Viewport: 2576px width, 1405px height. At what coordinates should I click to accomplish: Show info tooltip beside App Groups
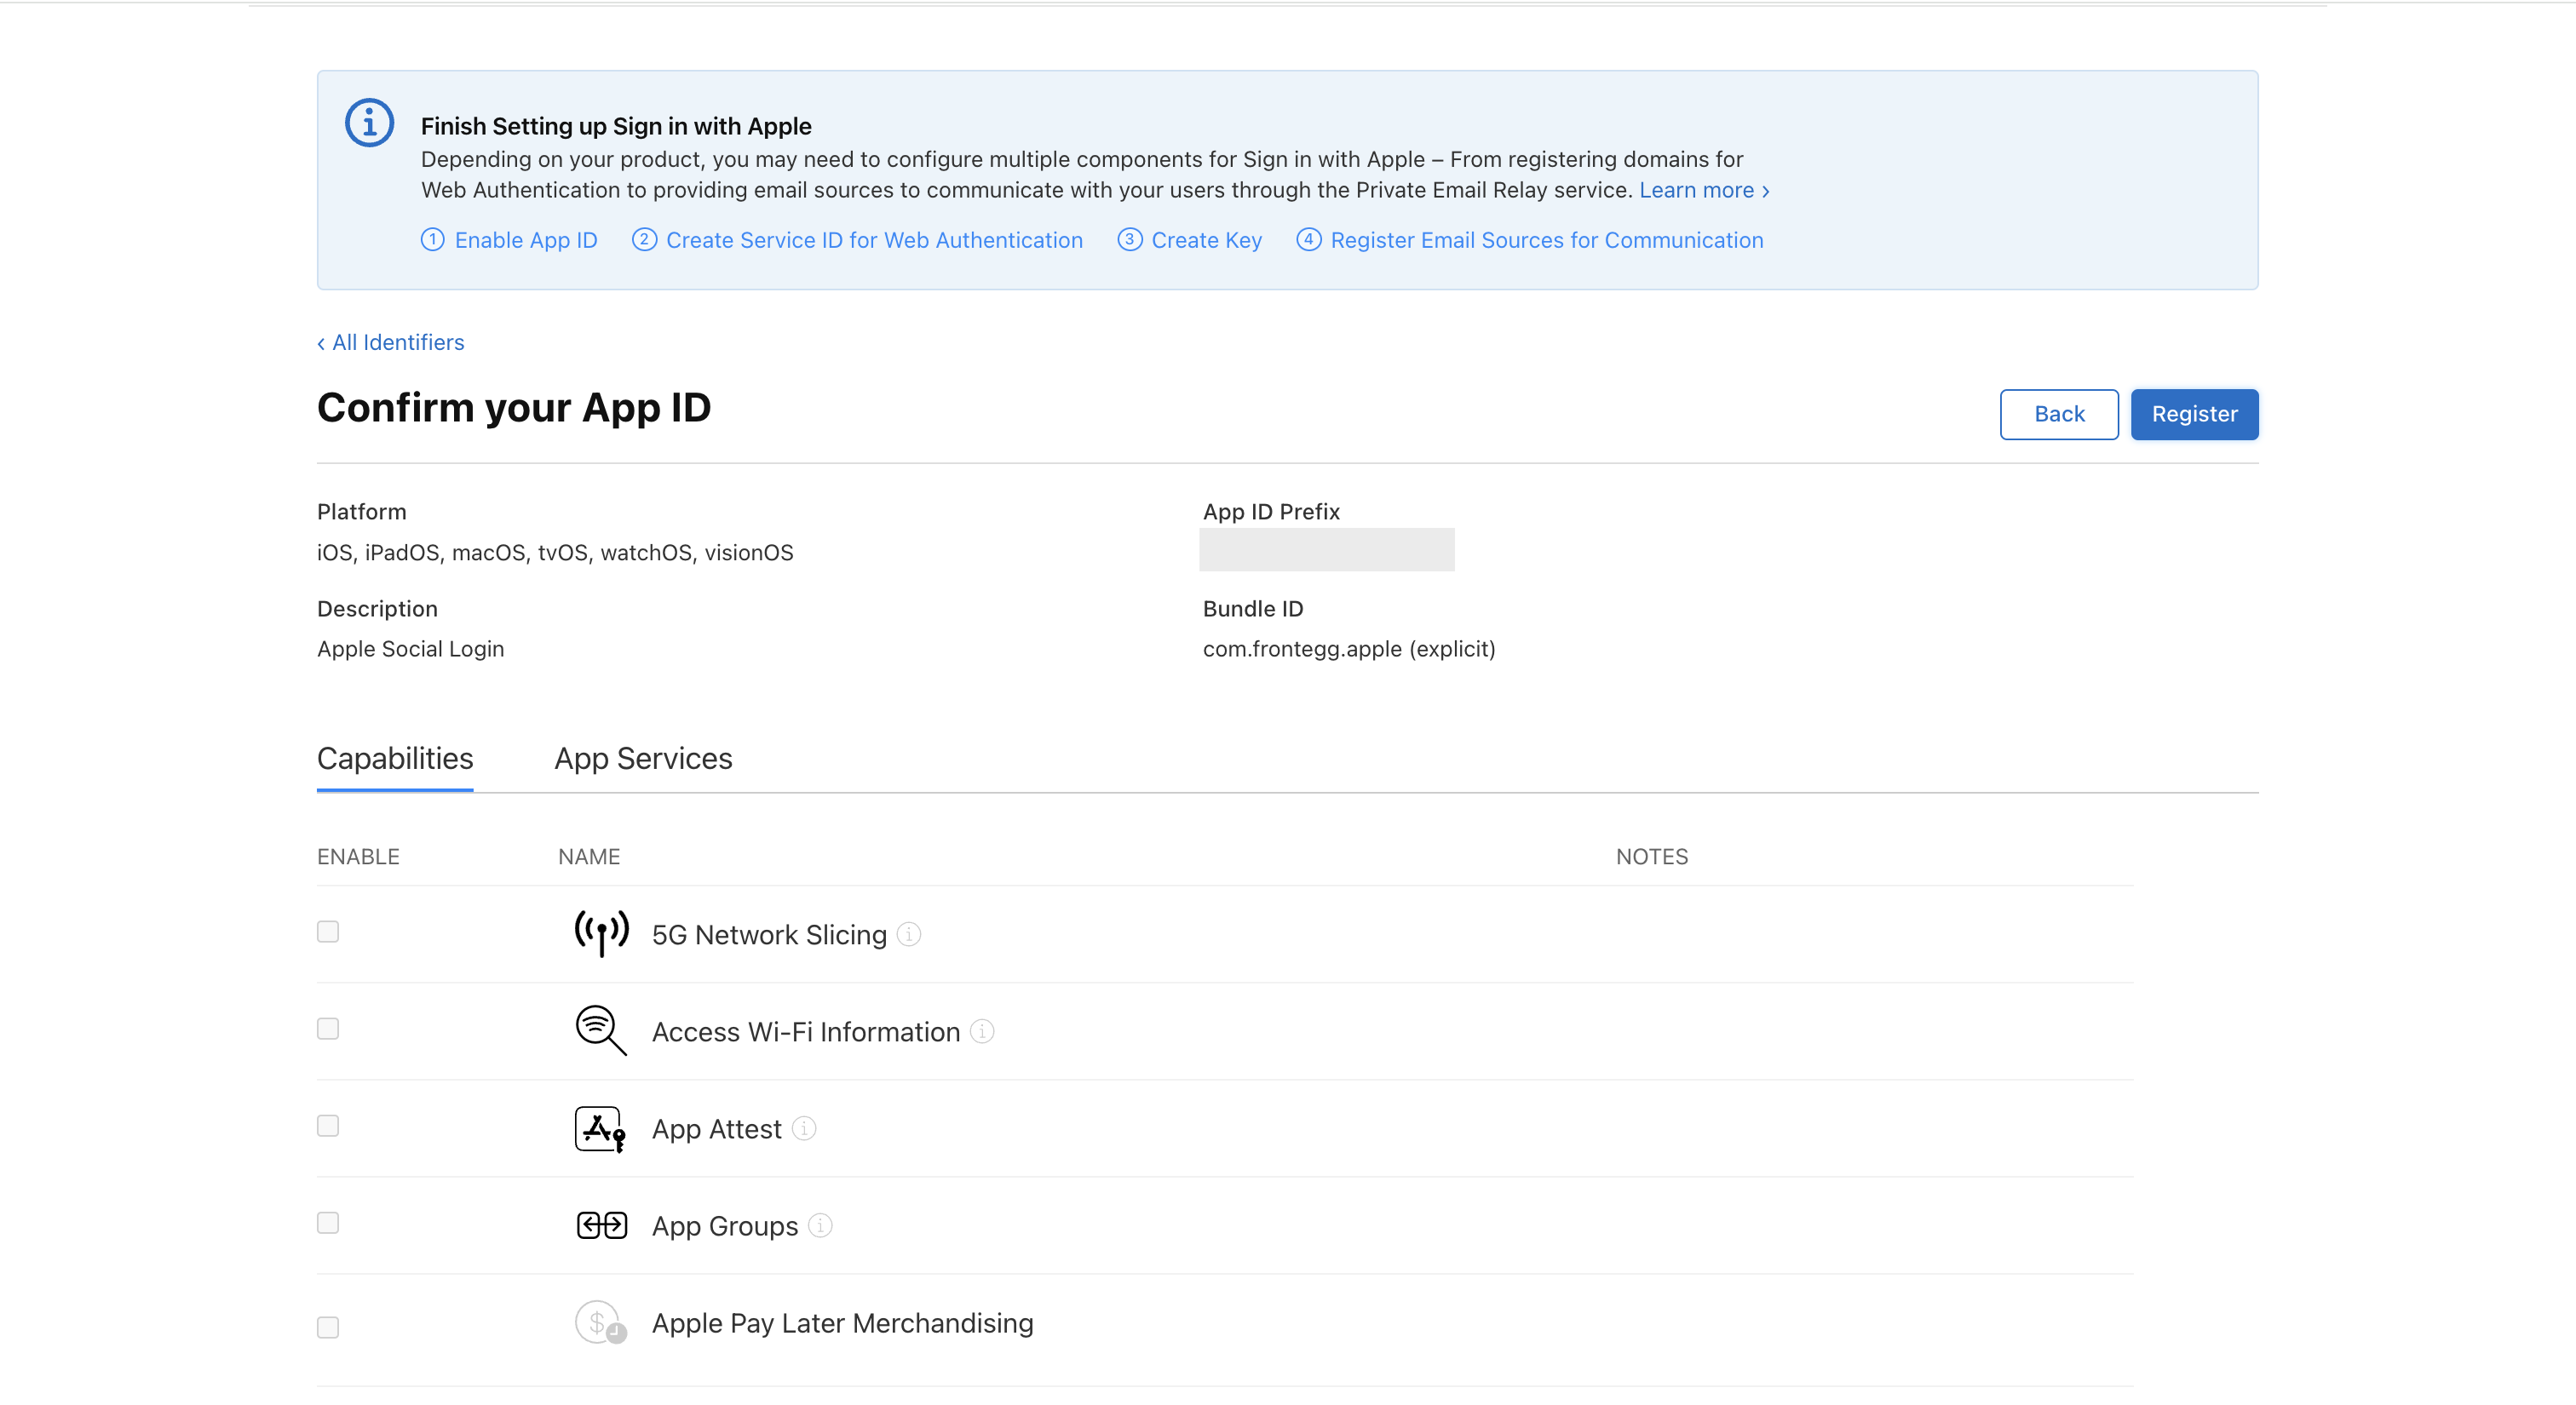point(820,1225)
